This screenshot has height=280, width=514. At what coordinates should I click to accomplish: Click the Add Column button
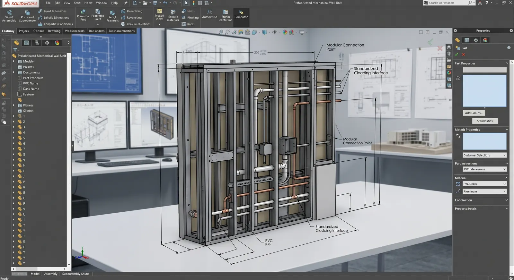[474, 113]
